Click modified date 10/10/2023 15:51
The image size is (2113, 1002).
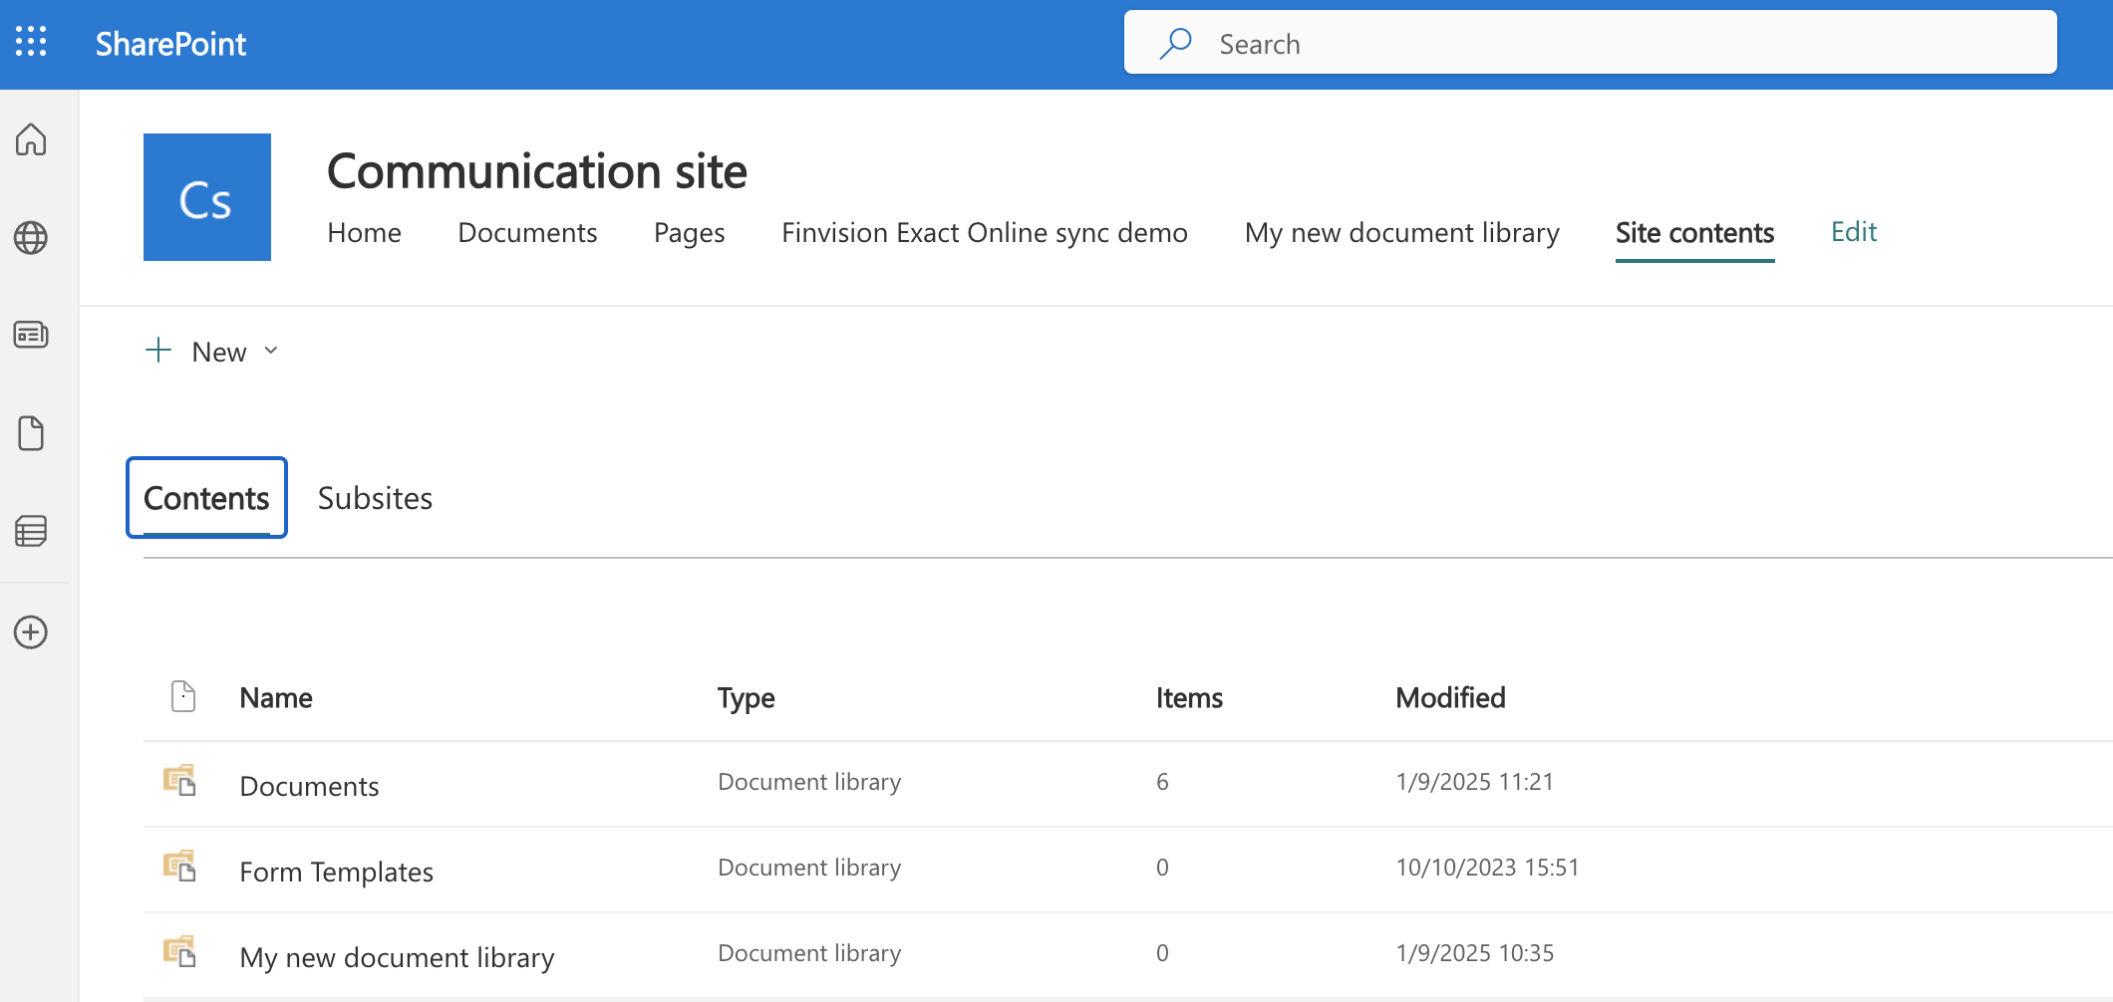[1487, 868]
